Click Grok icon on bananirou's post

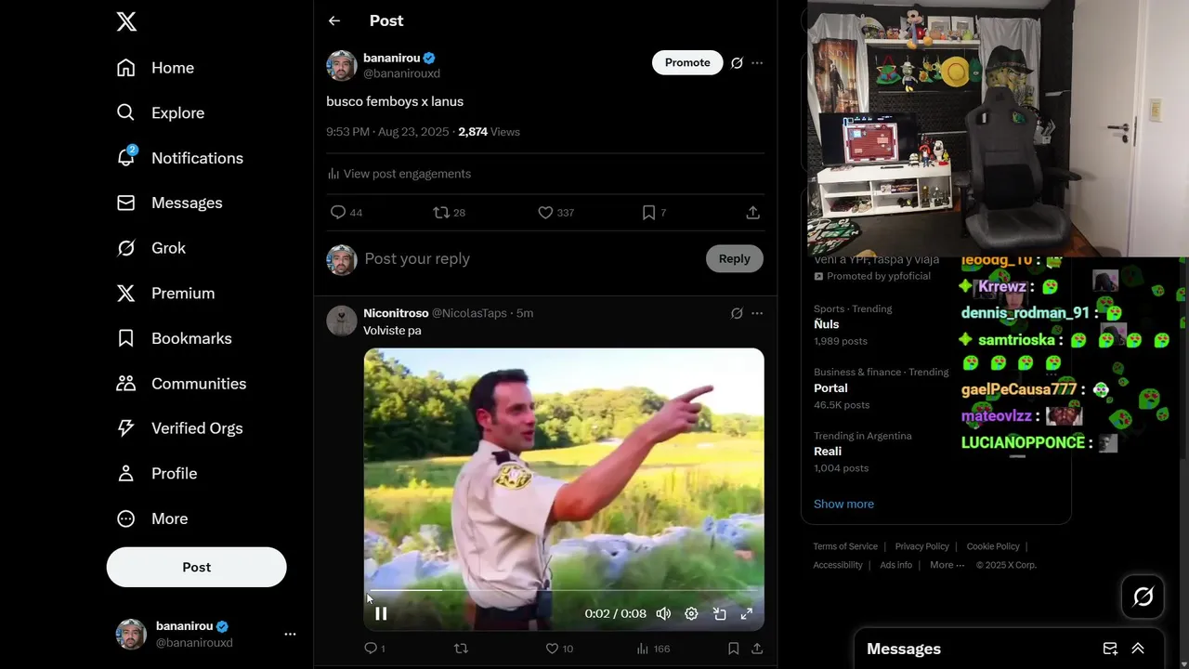pyautogui.click(x=737, y=63)
